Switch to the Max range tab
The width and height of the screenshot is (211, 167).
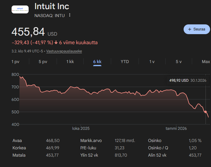[206, 62]
